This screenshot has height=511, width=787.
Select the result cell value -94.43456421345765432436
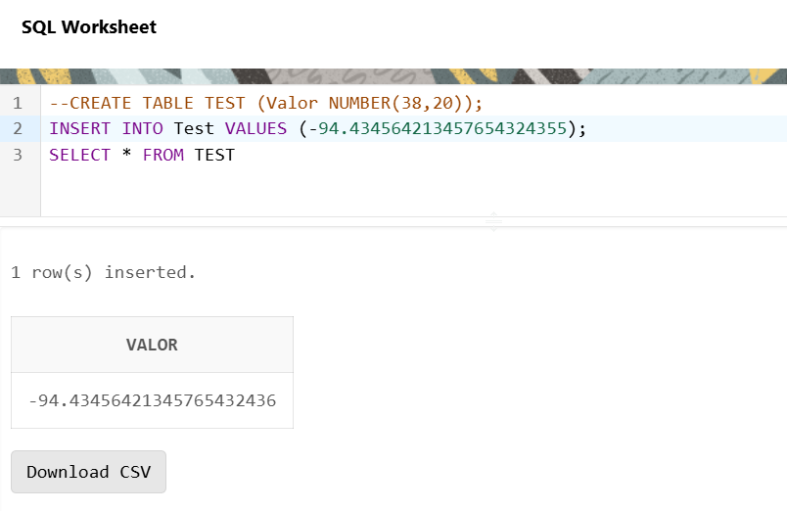tap(152, 400)
